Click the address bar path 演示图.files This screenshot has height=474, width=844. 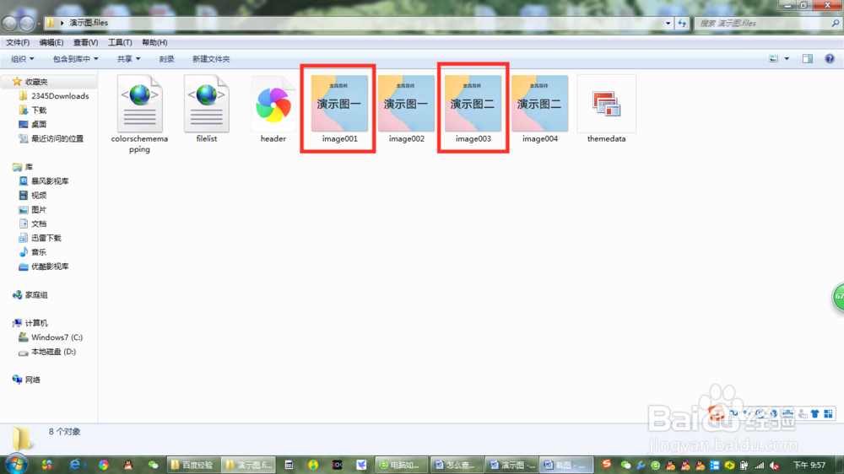89,23
